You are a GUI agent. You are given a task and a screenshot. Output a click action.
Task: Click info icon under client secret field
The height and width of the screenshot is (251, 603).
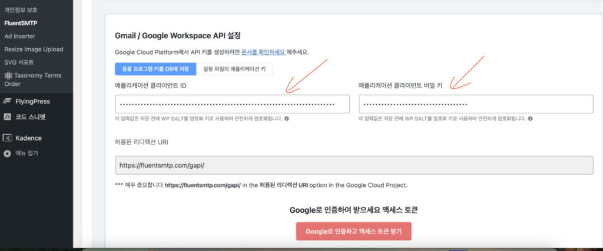pyautogui.click(x=531, y=119)
